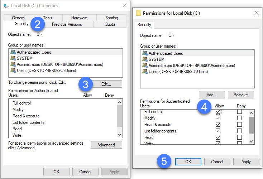The width and height of the screenshot is (263, 179).
Task: Click Administrators group icon in Permissions window
Action: coord(145,65)
